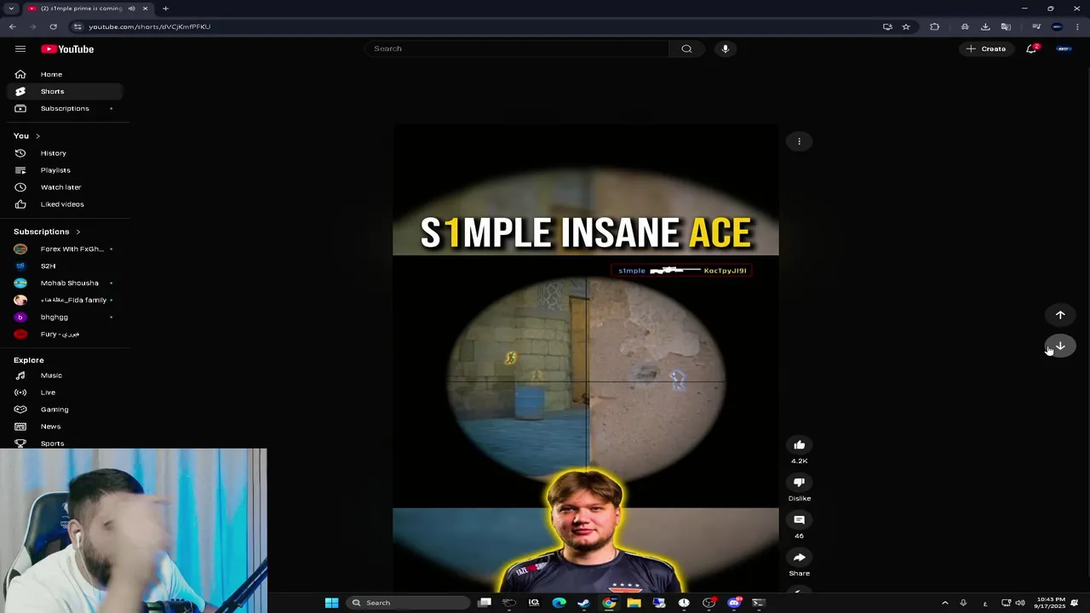Open Microsoft Edge from the taskbar
Viewport: 1090px width, 613px height.
click(559, 603)
